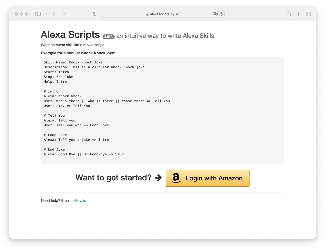Screen dimensions: 325x250
Task: Click the Alexa Scripts page heading
Action: pos(70,35)
